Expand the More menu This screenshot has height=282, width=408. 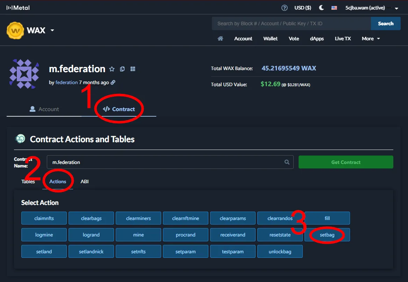point(371,39)
